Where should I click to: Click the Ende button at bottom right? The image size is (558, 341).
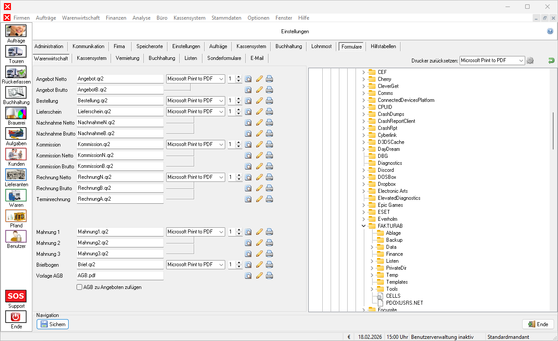coord(538,324)
